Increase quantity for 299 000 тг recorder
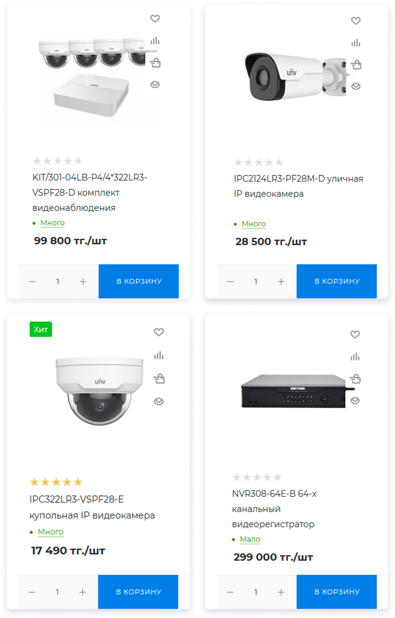The image size is (395, 618). (281, 593)
